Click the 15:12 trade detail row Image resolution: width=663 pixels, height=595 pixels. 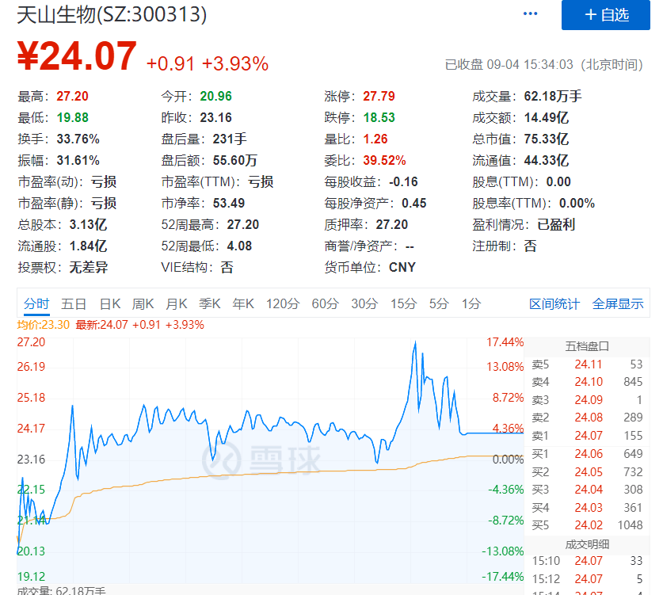587,578
